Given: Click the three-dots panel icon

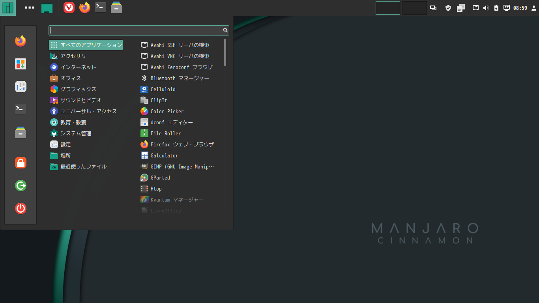Looking at the screenshot, I should click(30, 7).
